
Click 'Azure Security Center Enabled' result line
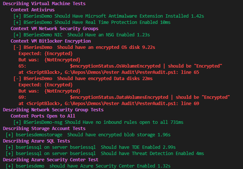pos(88,166)
